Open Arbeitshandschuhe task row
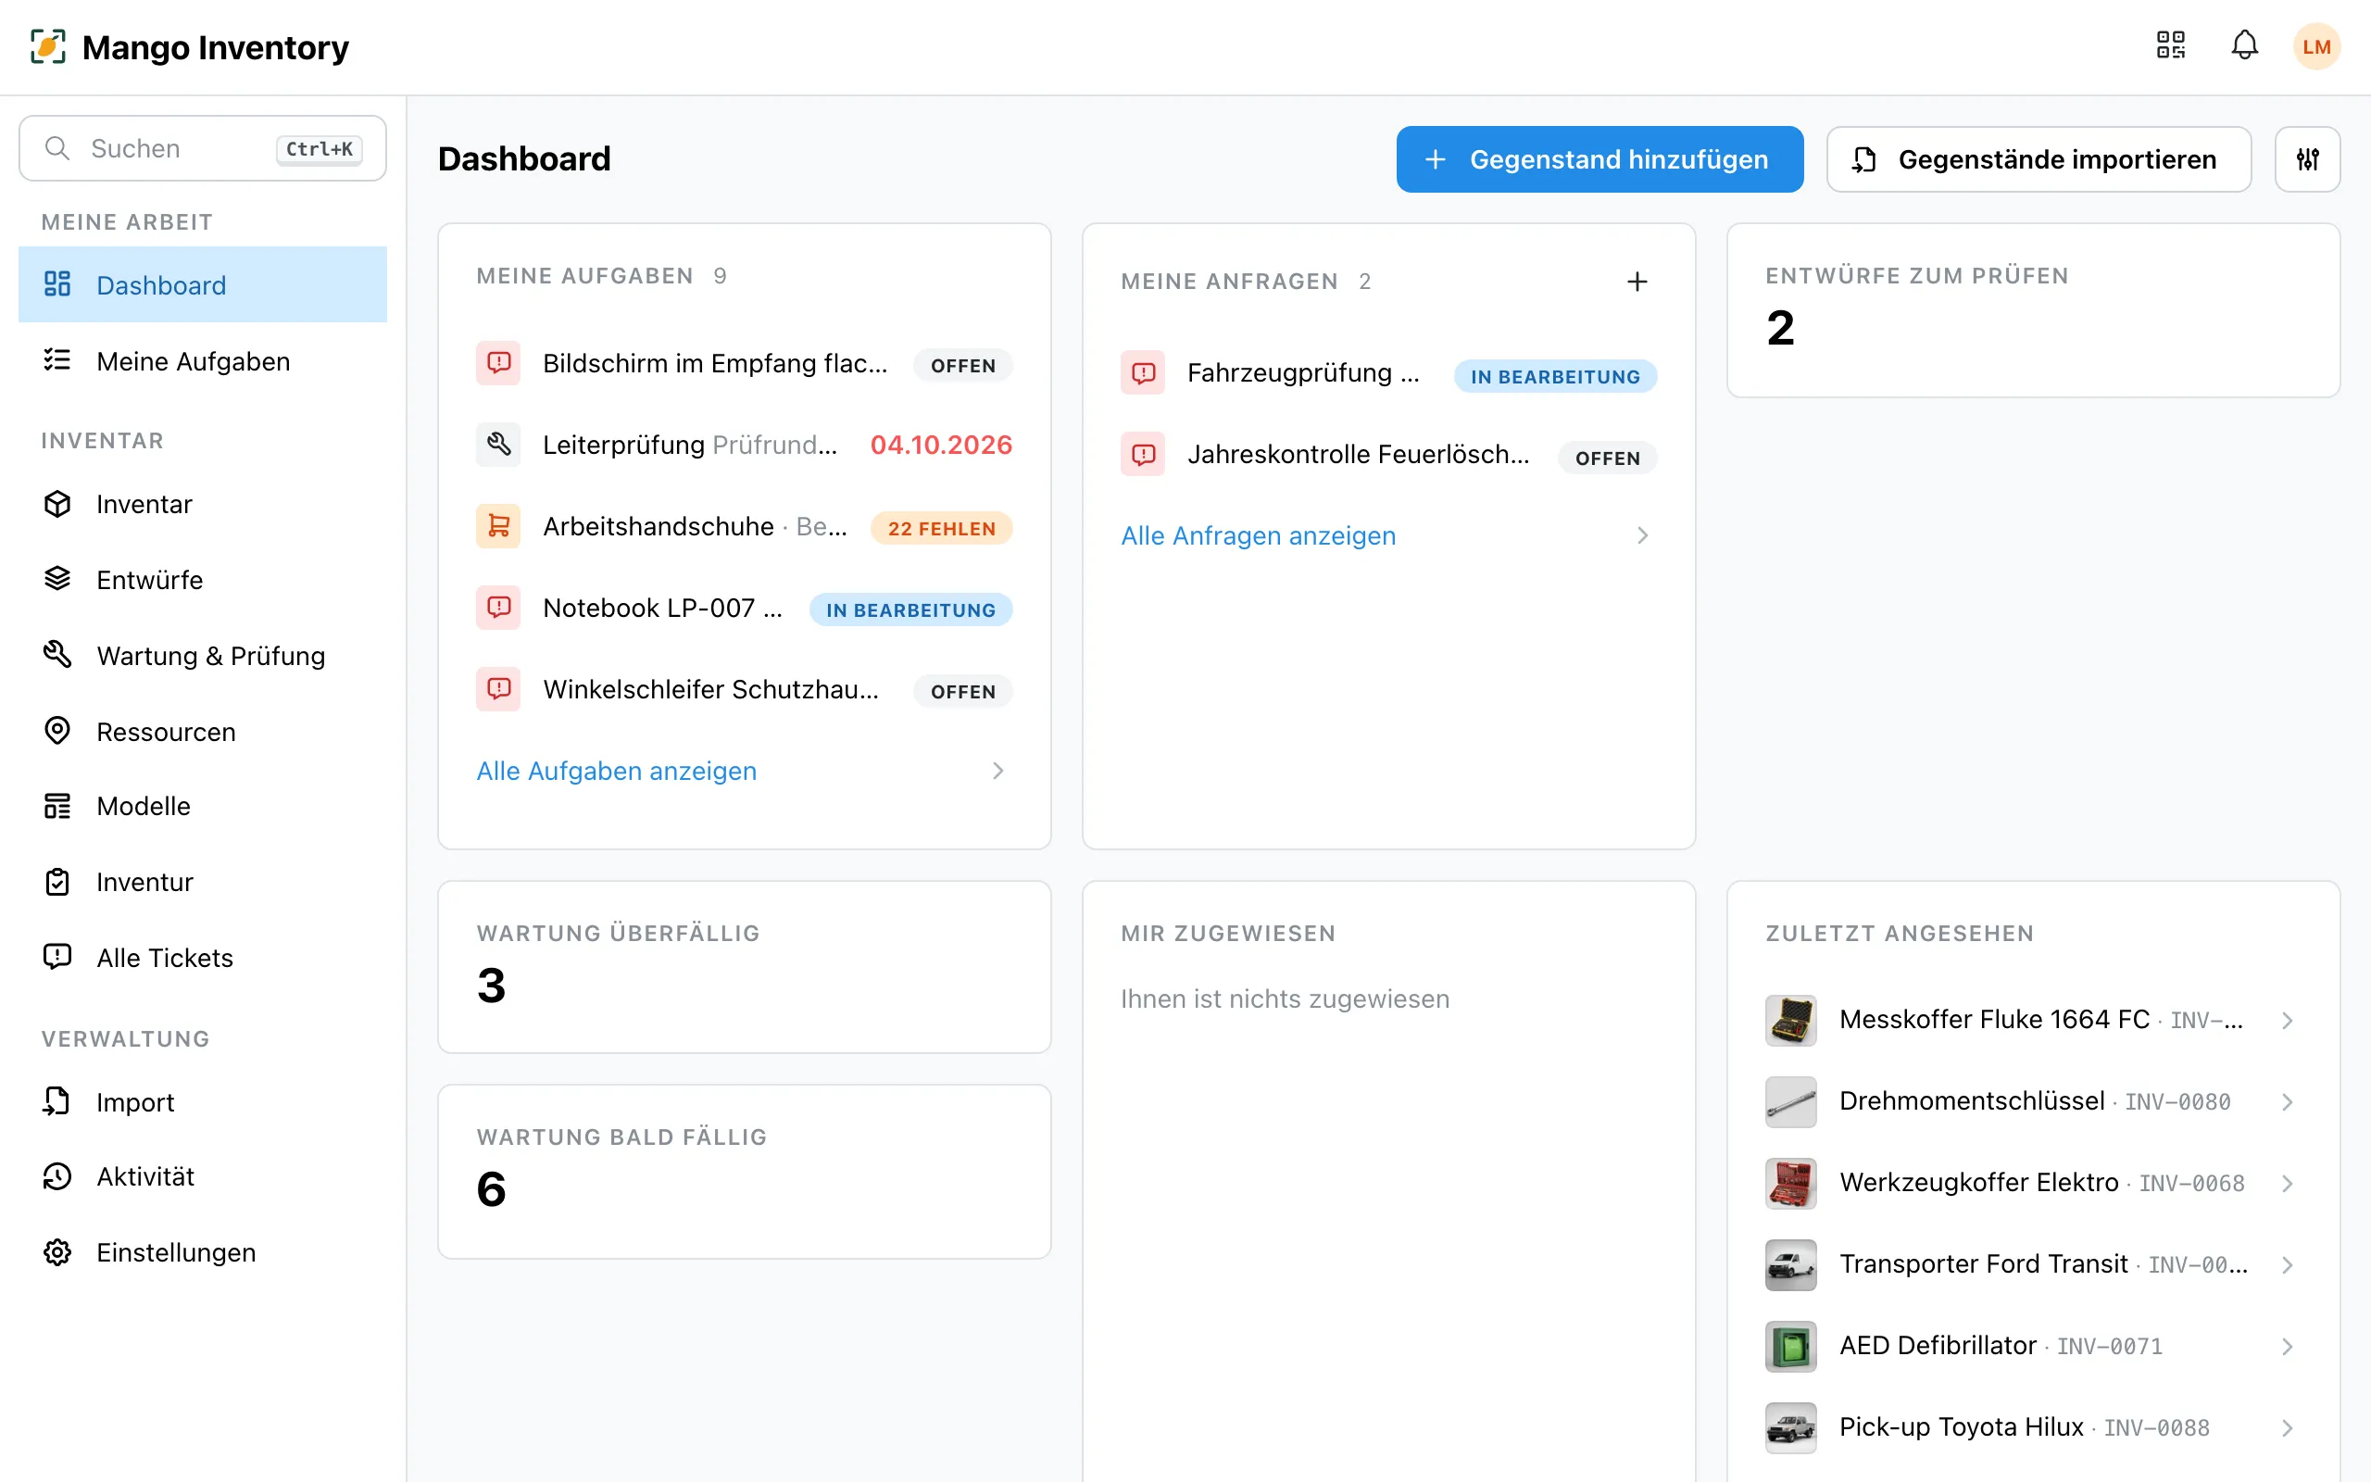2371x1482 pixels. [745, 526]
